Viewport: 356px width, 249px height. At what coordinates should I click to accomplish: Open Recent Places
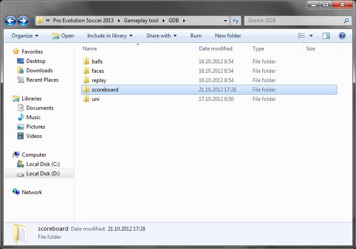(42, 80)
